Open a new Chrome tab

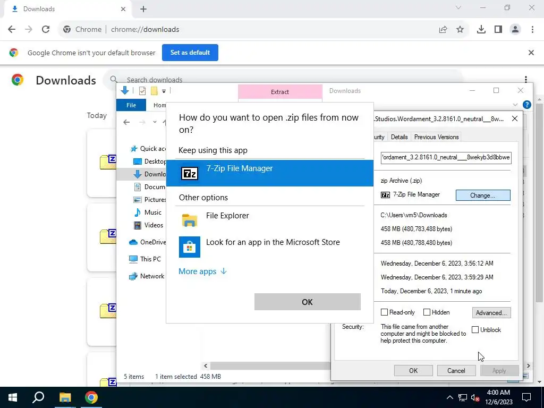point(143,9)
